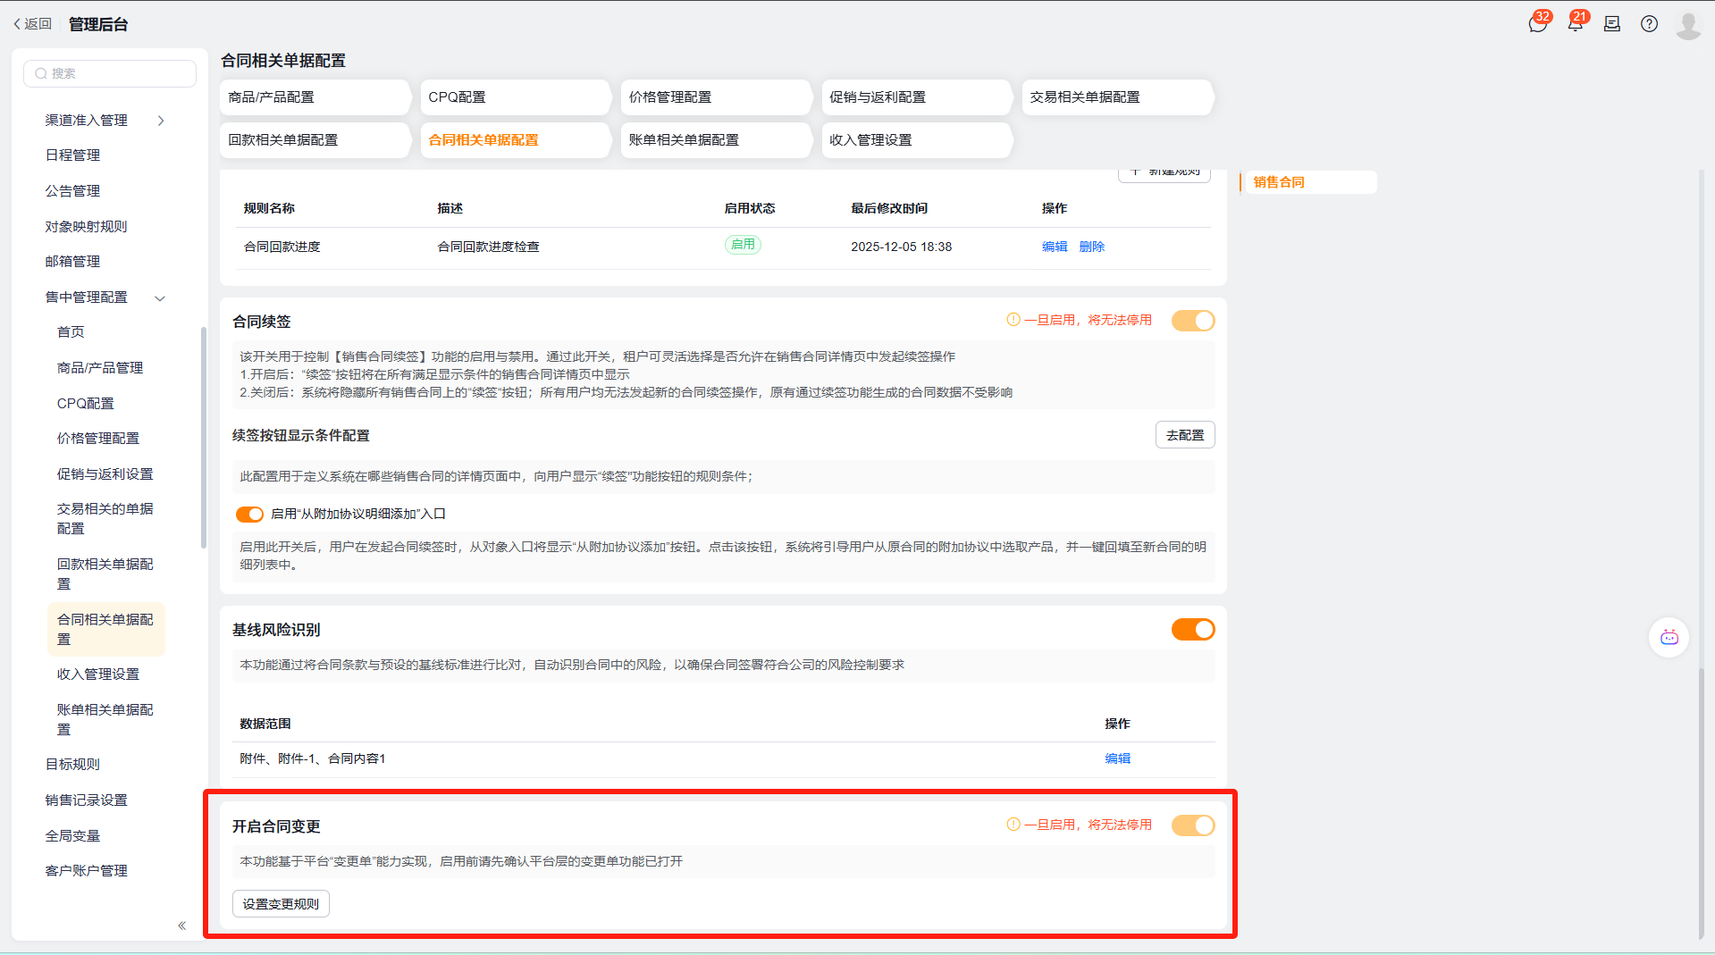Click warning icon beside 开启合同变更 notice
Viewport: 1715px width, 955px height.
[x=1013, y=825]
